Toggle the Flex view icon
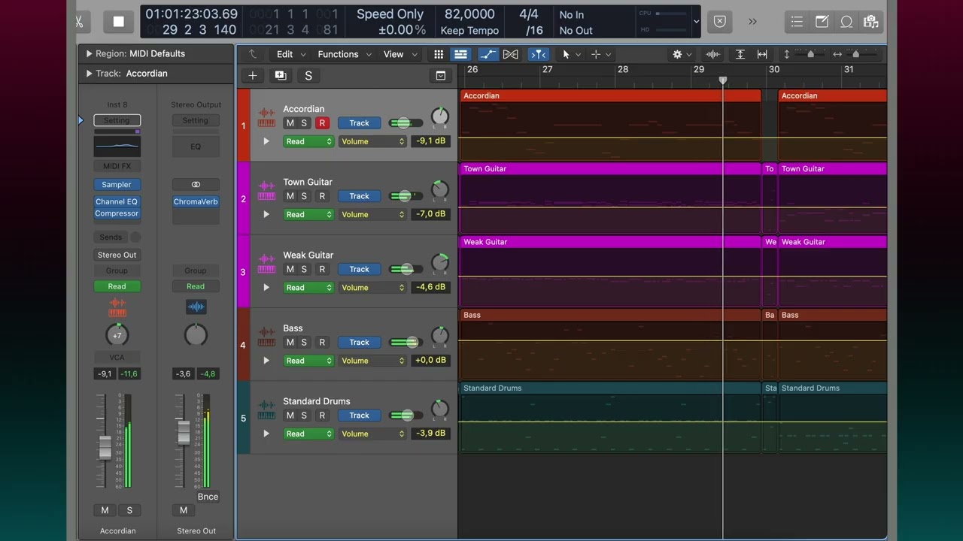Viewport: 963px width, 541px height. pyautogui.click(x=510, y=54)
